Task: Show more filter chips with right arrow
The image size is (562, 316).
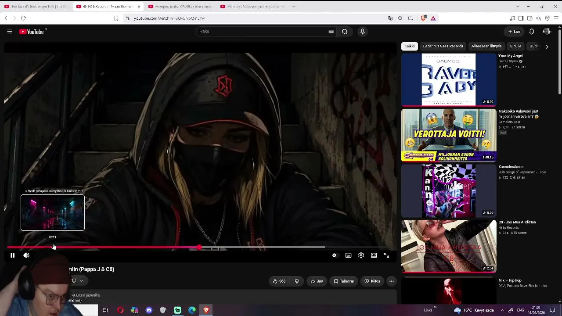Action: click(x=547, y=47)
